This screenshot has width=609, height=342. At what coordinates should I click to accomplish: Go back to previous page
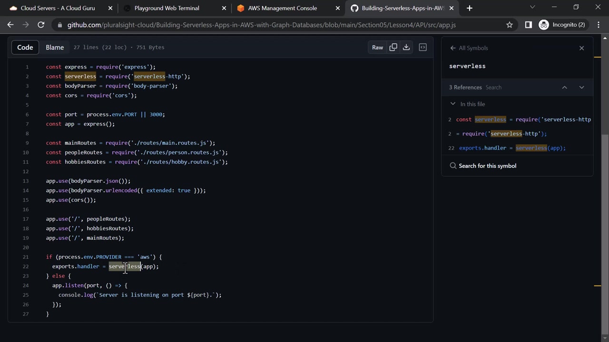(10, 25)
